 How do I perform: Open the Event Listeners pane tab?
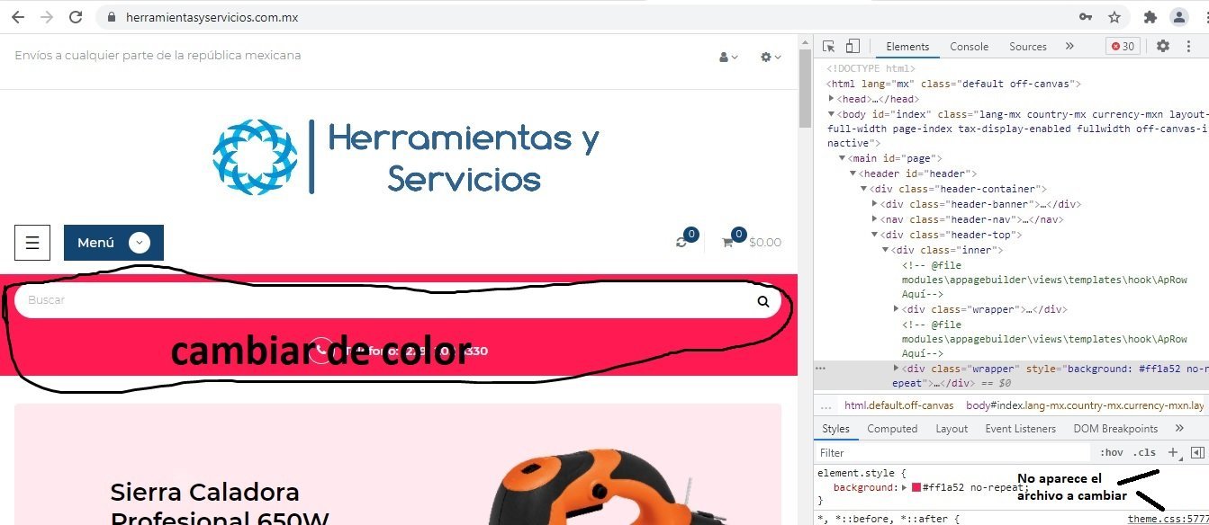tap(1021, 429)
